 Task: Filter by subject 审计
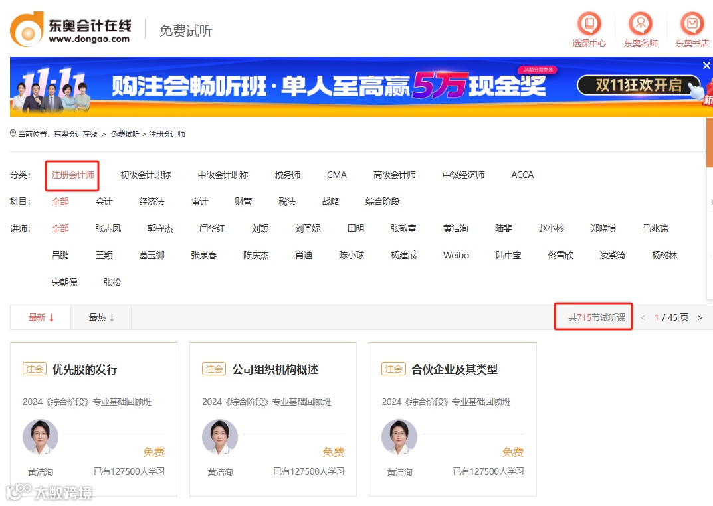tap(199, 201)
